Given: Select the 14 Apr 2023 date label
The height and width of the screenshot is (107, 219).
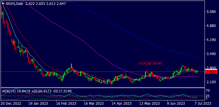Looking at the screenshot, I should click(x=122, y=104).
